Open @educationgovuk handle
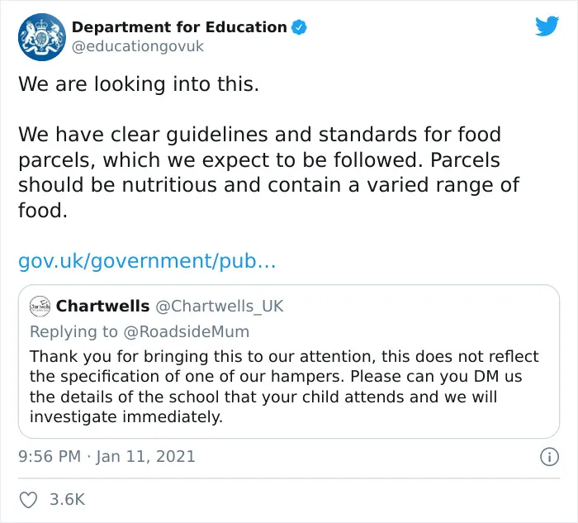The image size is (578, 523). click(x=138, y=46)
